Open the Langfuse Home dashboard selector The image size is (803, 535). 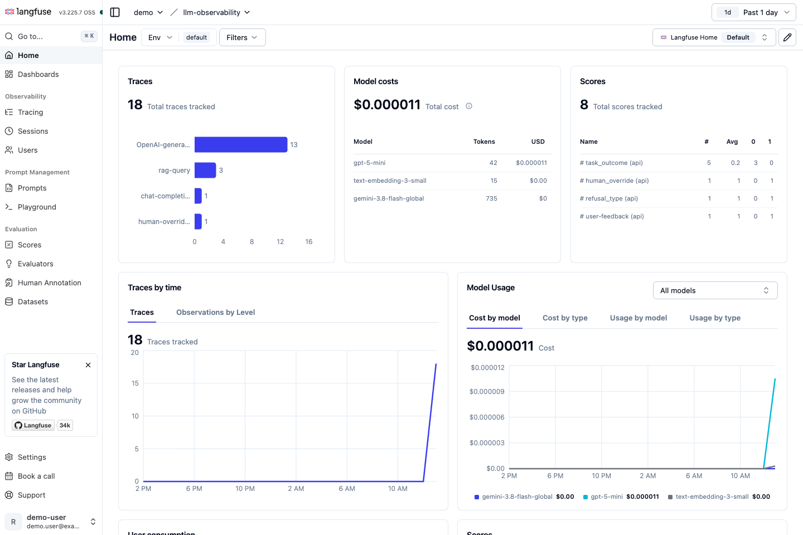714,37
